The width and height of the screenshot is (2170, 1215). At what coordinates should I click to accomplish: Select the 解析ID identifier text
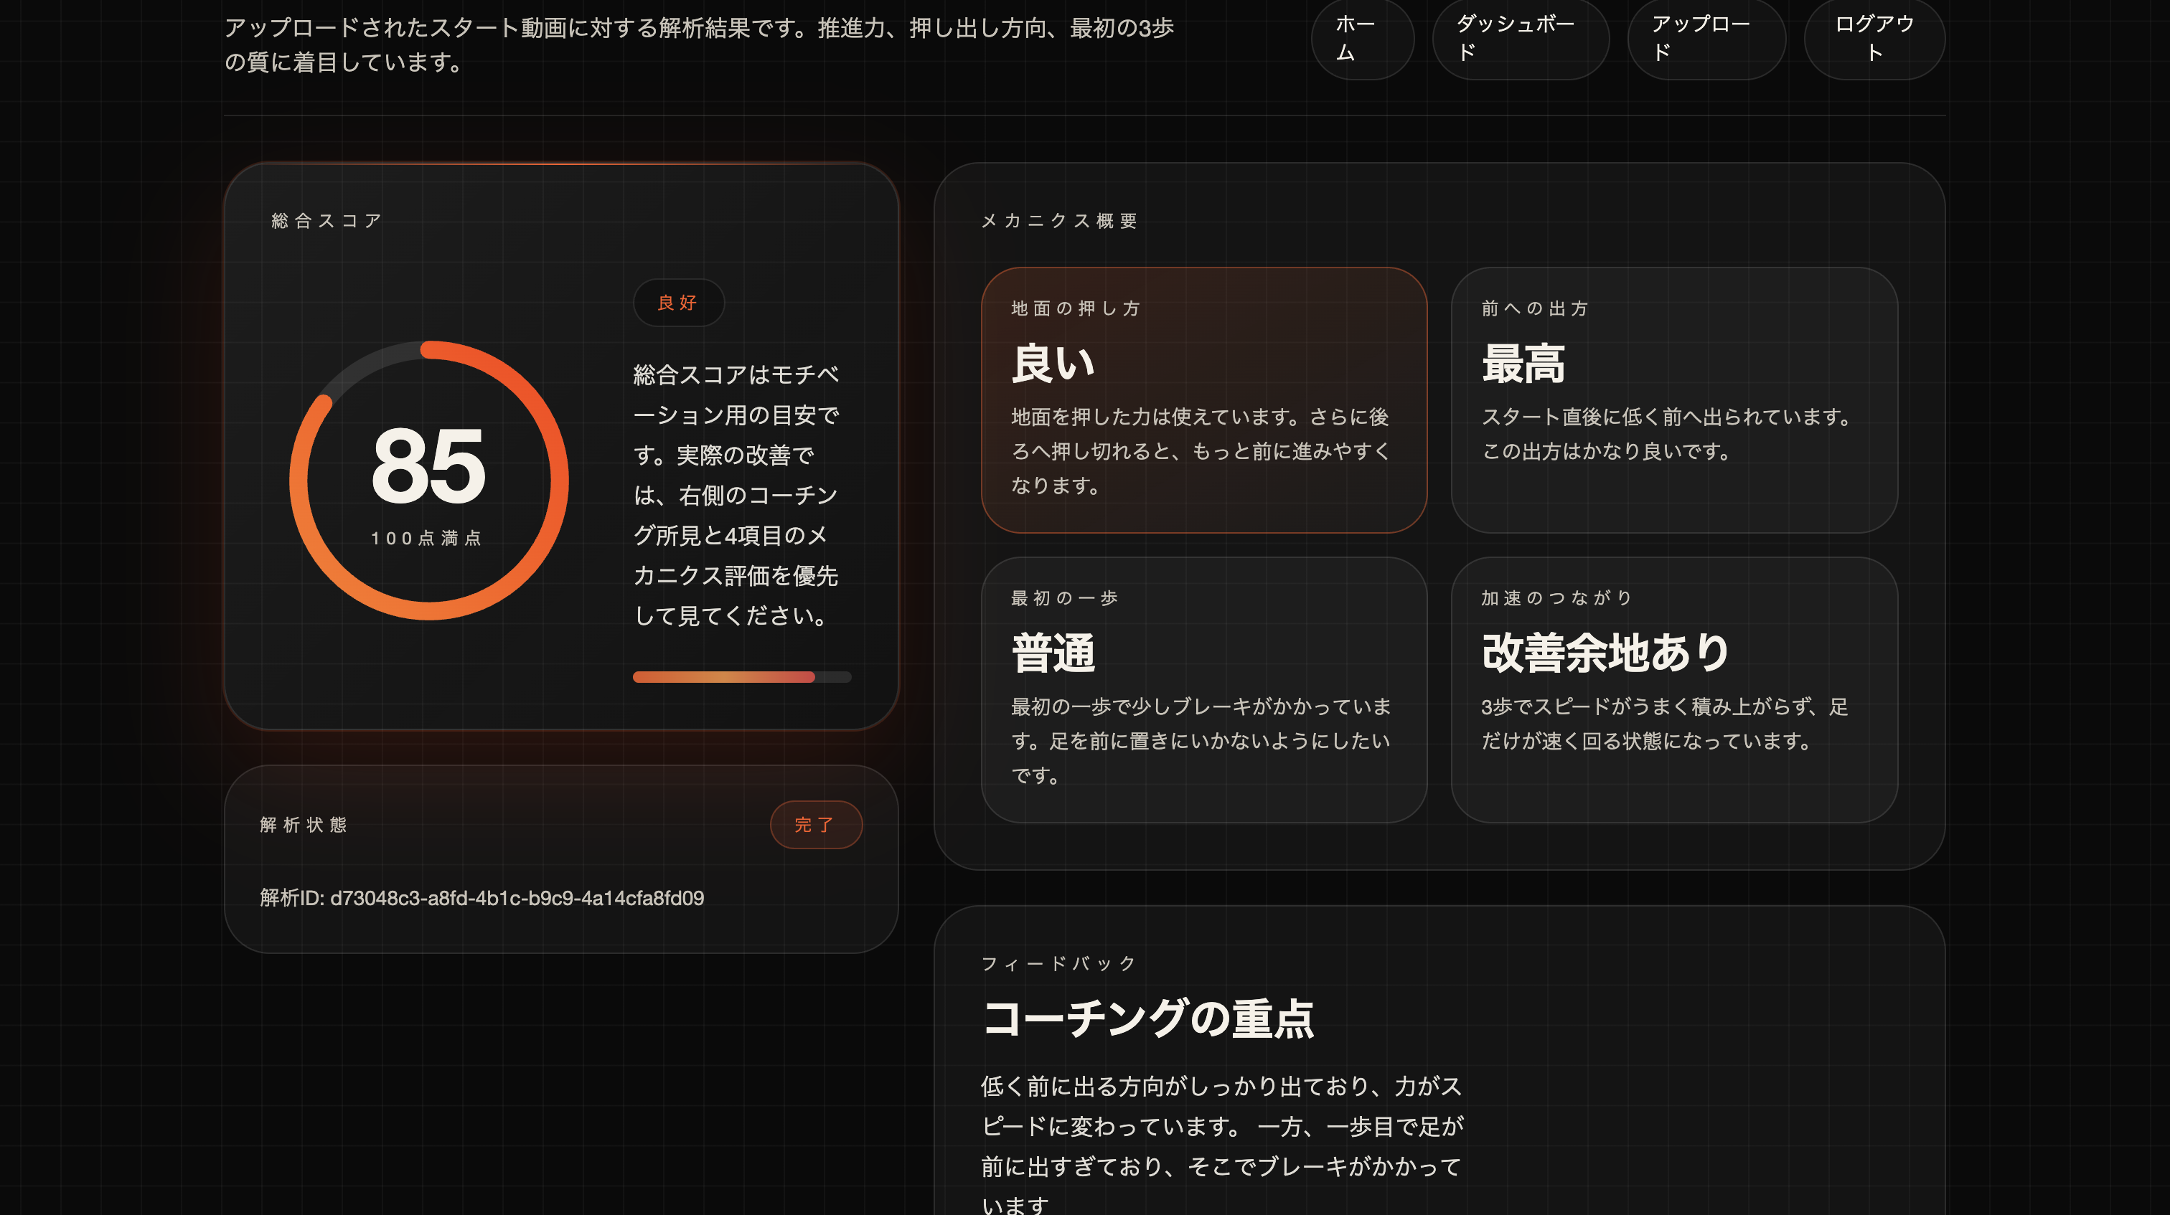click(x=482, y=899)
